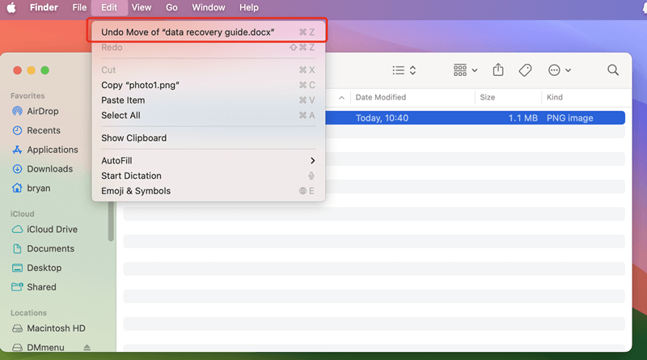
Task: Close the Finder window with red button
Action: point(17,70)
